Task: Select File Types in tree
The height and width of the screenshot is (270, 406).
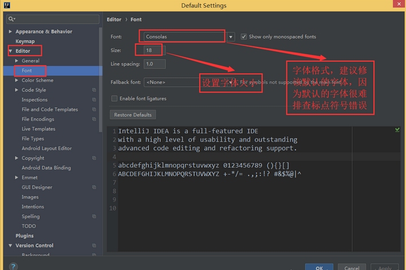Action: (33, 138)
